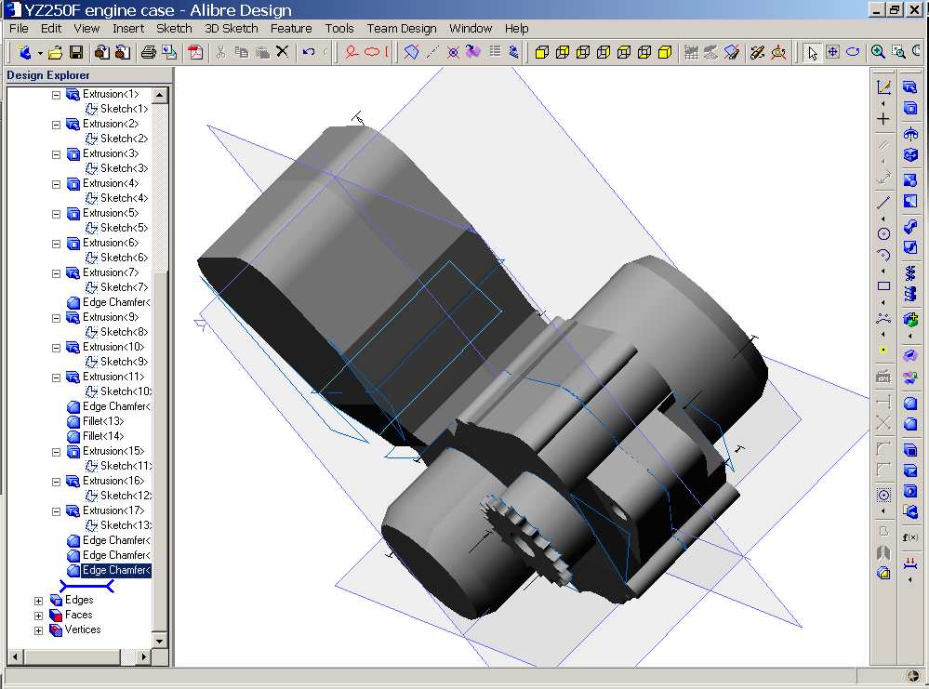
Task: Select Fillet<13> in Design Explorer
Action: pos(103,421)
